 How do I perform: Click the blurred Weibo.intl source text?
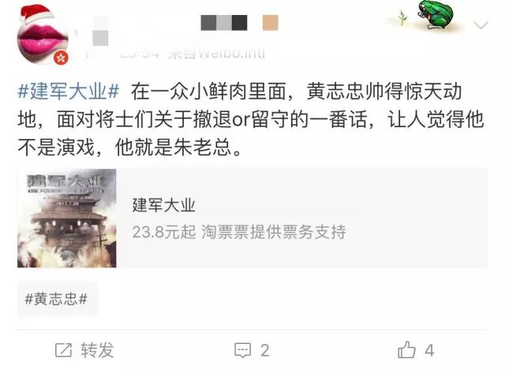coord(216,54)
